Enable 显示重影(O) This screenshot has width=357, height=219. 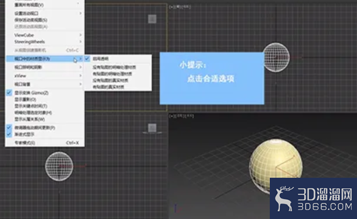click(x=45, y=99)
